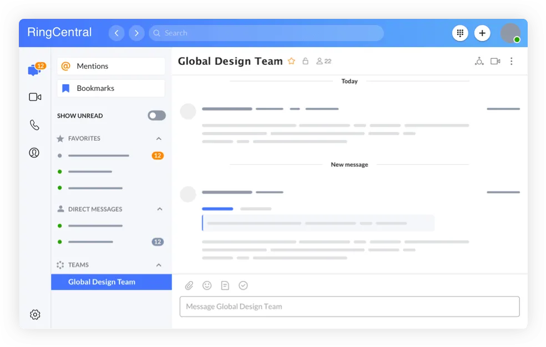Open the Mentions tab
The width and height of the screenshot is (546, 347).
pos(111,66)
